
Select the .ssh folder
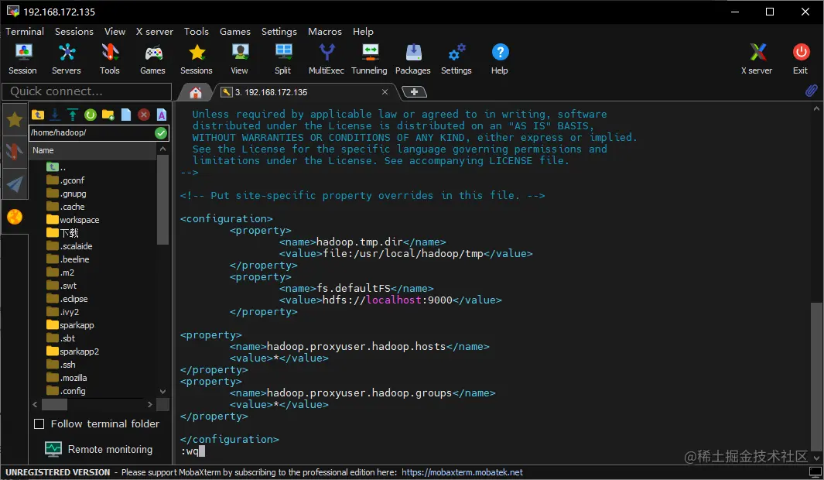pyautogui.click(x=61, y=365)
